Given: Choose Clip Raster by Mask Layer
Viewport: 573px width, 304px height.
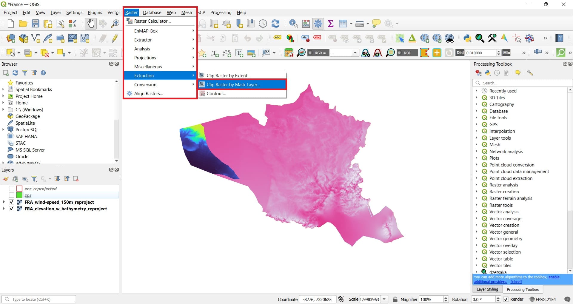Looking at the screenshot, I should click(242, 84).
